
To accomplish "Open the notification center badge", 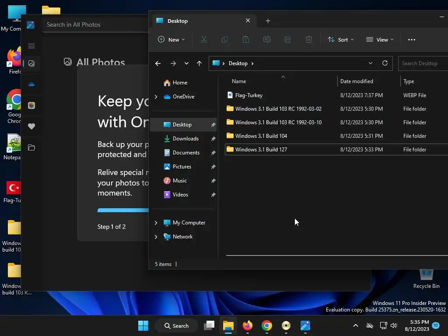I will point(436,325).
